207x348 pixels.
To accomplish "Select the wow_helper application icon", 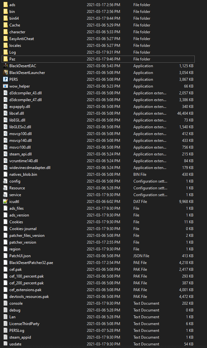I will click(5, 86).
